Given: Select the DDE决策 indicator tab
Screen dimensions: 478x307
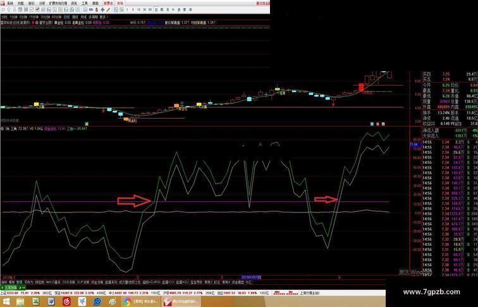Looking at the screenshot, I should point(69,282).
